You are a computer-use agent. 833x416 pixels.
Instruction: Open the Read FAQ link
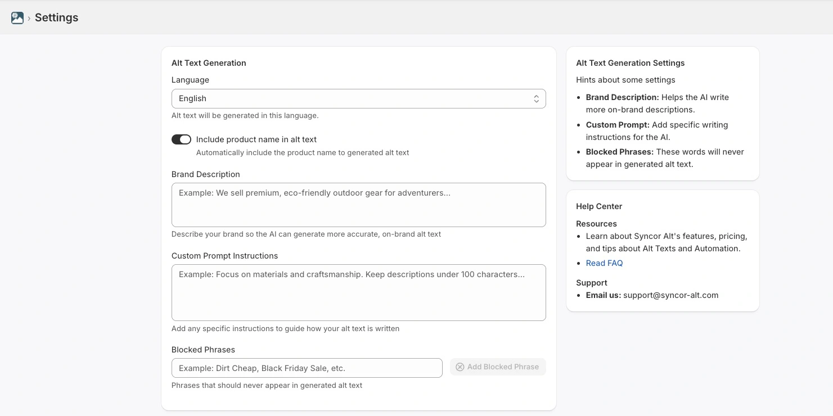(x=604, y=263)
